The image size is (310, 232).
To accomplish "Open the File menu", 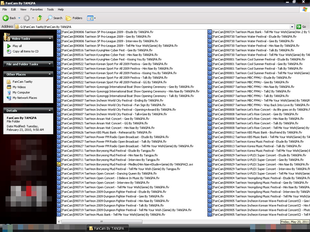I will coord(4,10).
